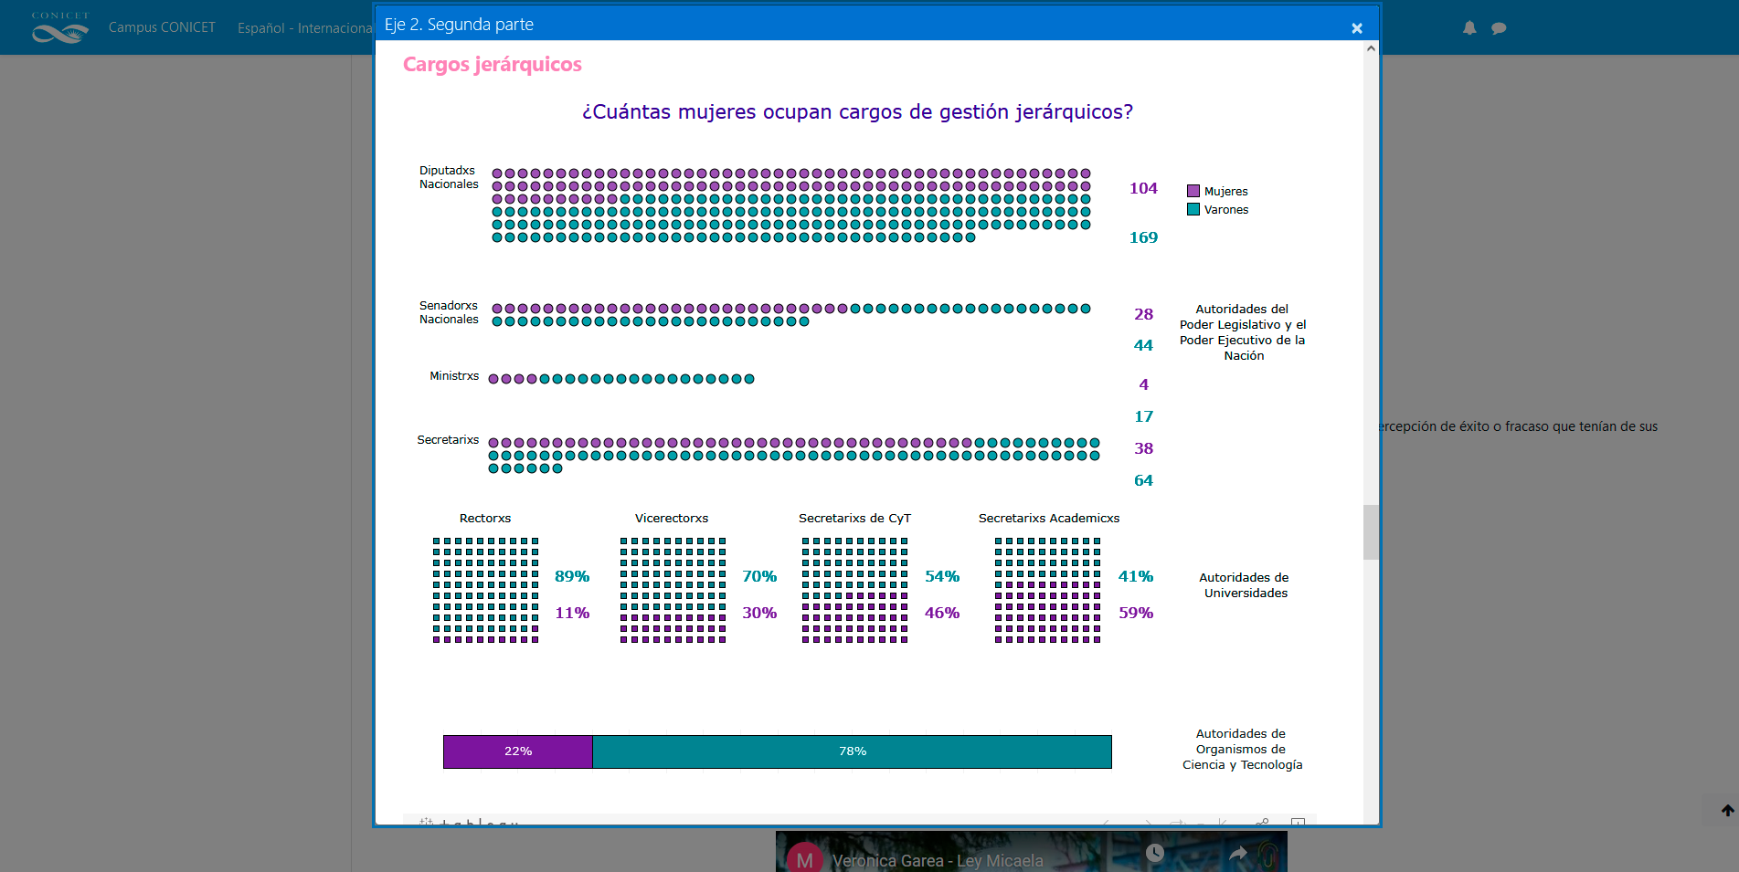Click the dialog's vertical scrollbar thumb
The width and height of the screenshot is (1739, 872).
coord(1371,531)
